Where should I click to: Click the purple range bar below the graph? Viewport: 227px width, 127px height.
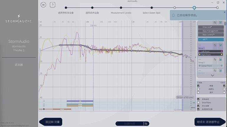pos(80,101)
